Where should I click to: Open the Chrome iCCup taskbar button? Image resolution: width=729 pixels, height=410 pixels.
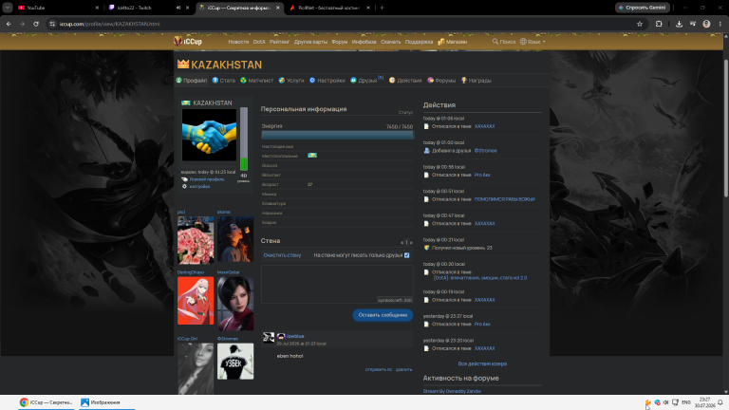point(47,402)
